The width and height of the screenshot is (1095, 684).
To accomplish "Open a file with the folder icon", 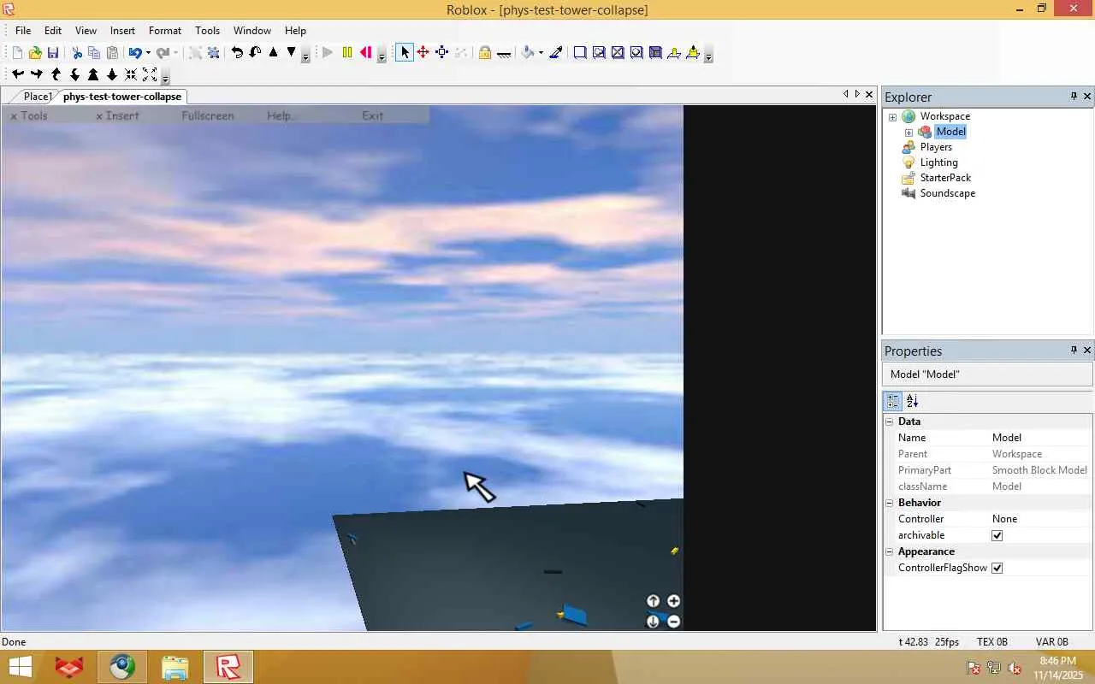I will point(35,53).
